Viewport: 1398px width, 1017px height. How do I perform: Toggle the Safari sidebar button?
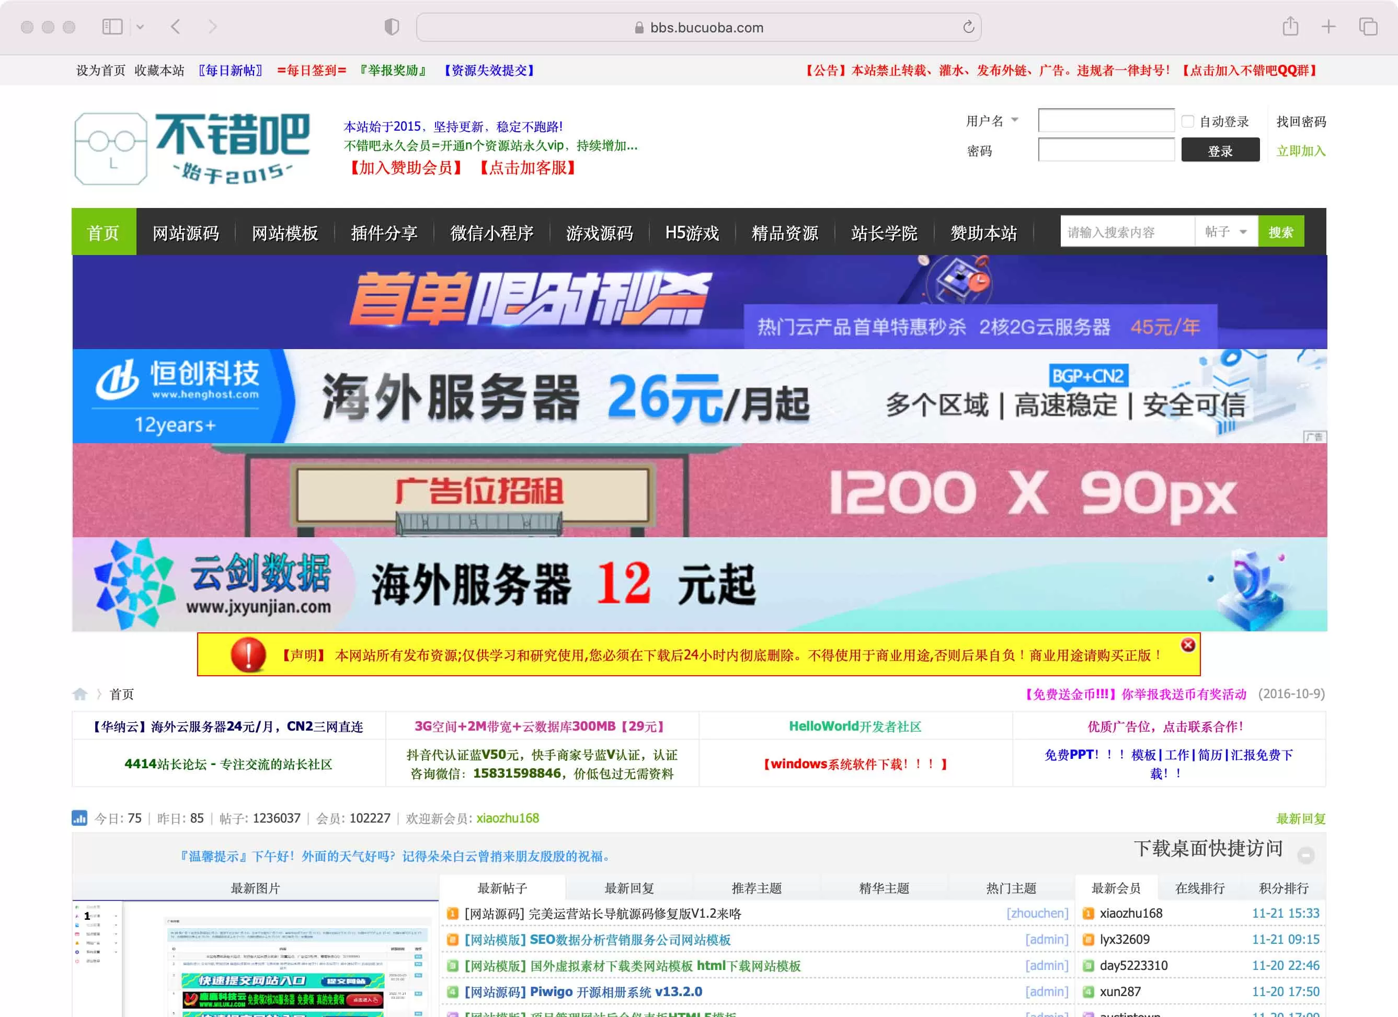112,27
